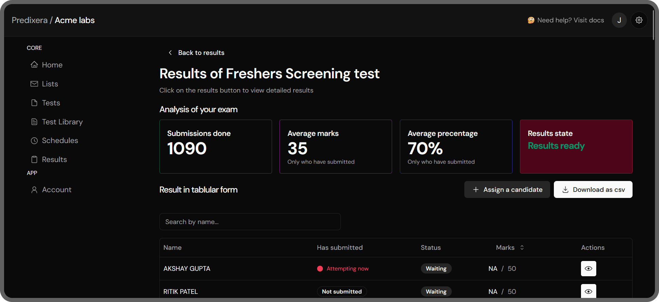View Ritik Patel's result with eye button
The height and width of the screenshot is (302, 659).
[588, 291]
